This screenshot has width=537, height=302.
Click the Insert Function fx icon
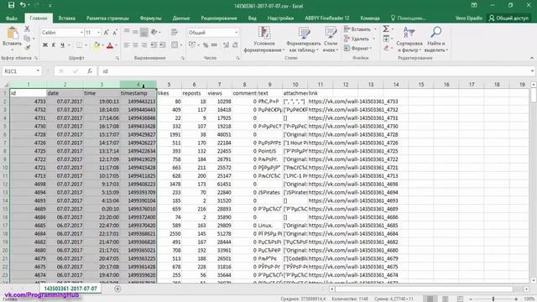(90, 71)
